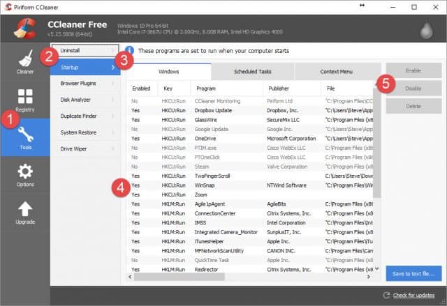Switch to the Windows tab
The height and width of the screenshot is (306, 447).
pyautogui.click(x=169, y=72)
